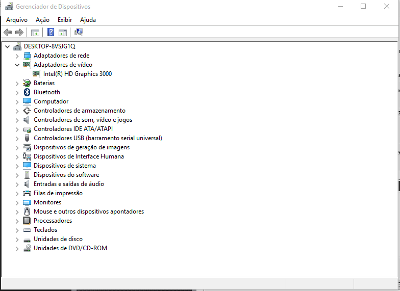Click the Forward arrow in the toolbar

pyautogui.click(x=19, y=33)
